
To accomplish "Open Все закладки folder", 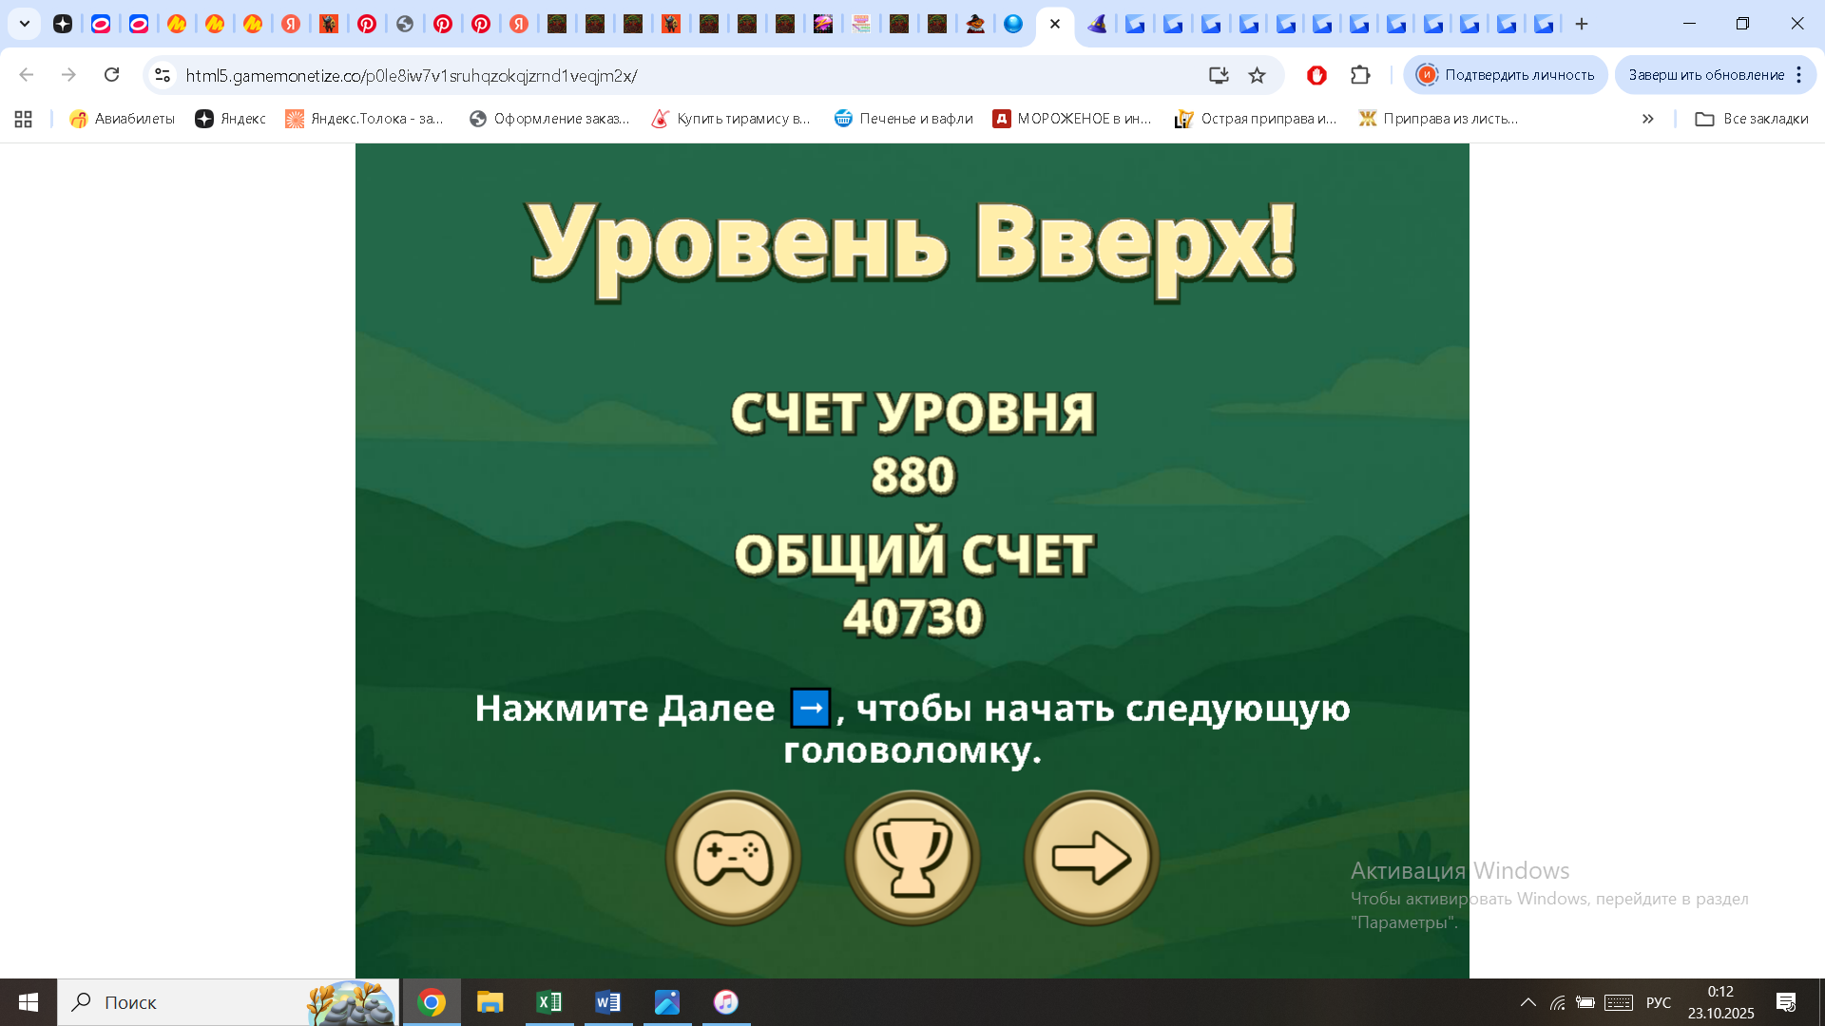I will pyautogui.click(x=1752, y=119).
